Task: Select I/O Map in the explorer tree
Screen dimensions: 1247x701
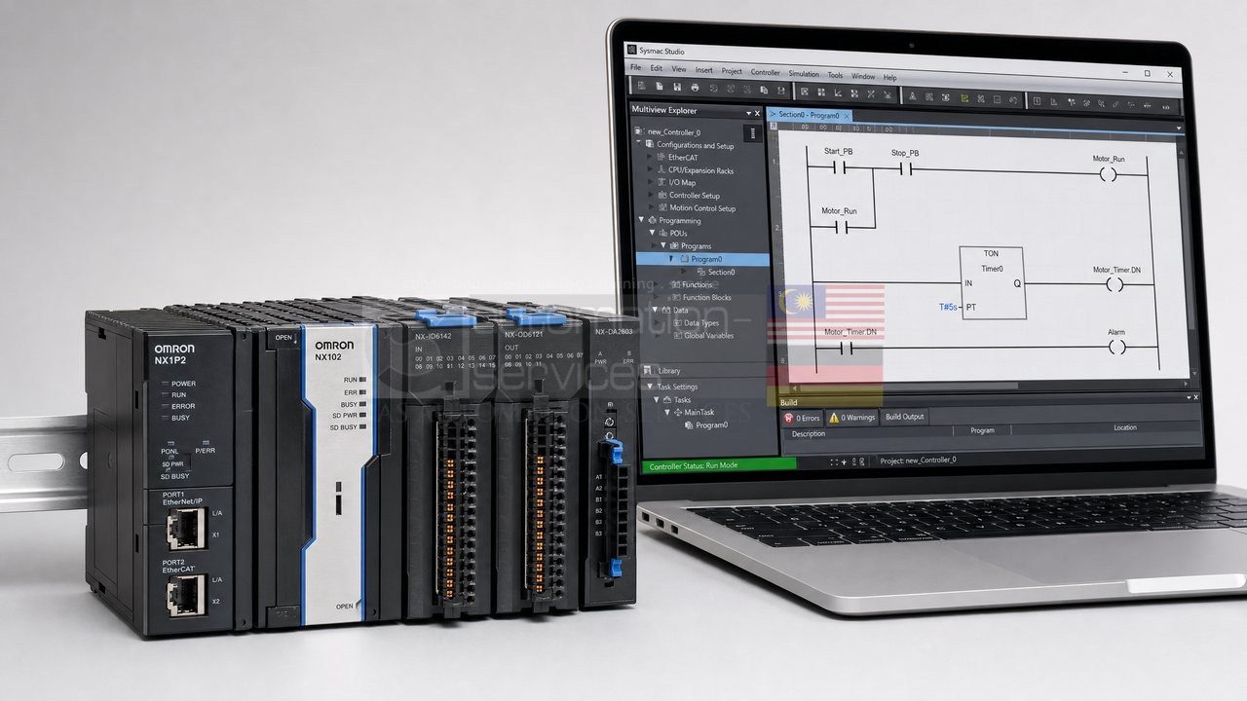Action: click(x=682, y=182)
